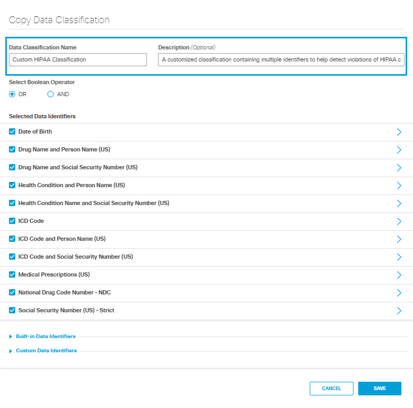Uncheck Medical Prescriptions (US) checkbox
413x408 pixels.
[x=12, y=274]
